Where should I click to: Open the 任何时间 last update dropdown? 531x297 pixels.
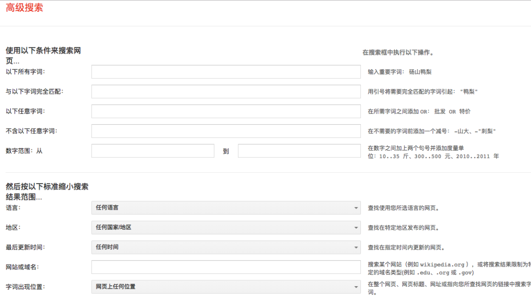pos(226,247)
